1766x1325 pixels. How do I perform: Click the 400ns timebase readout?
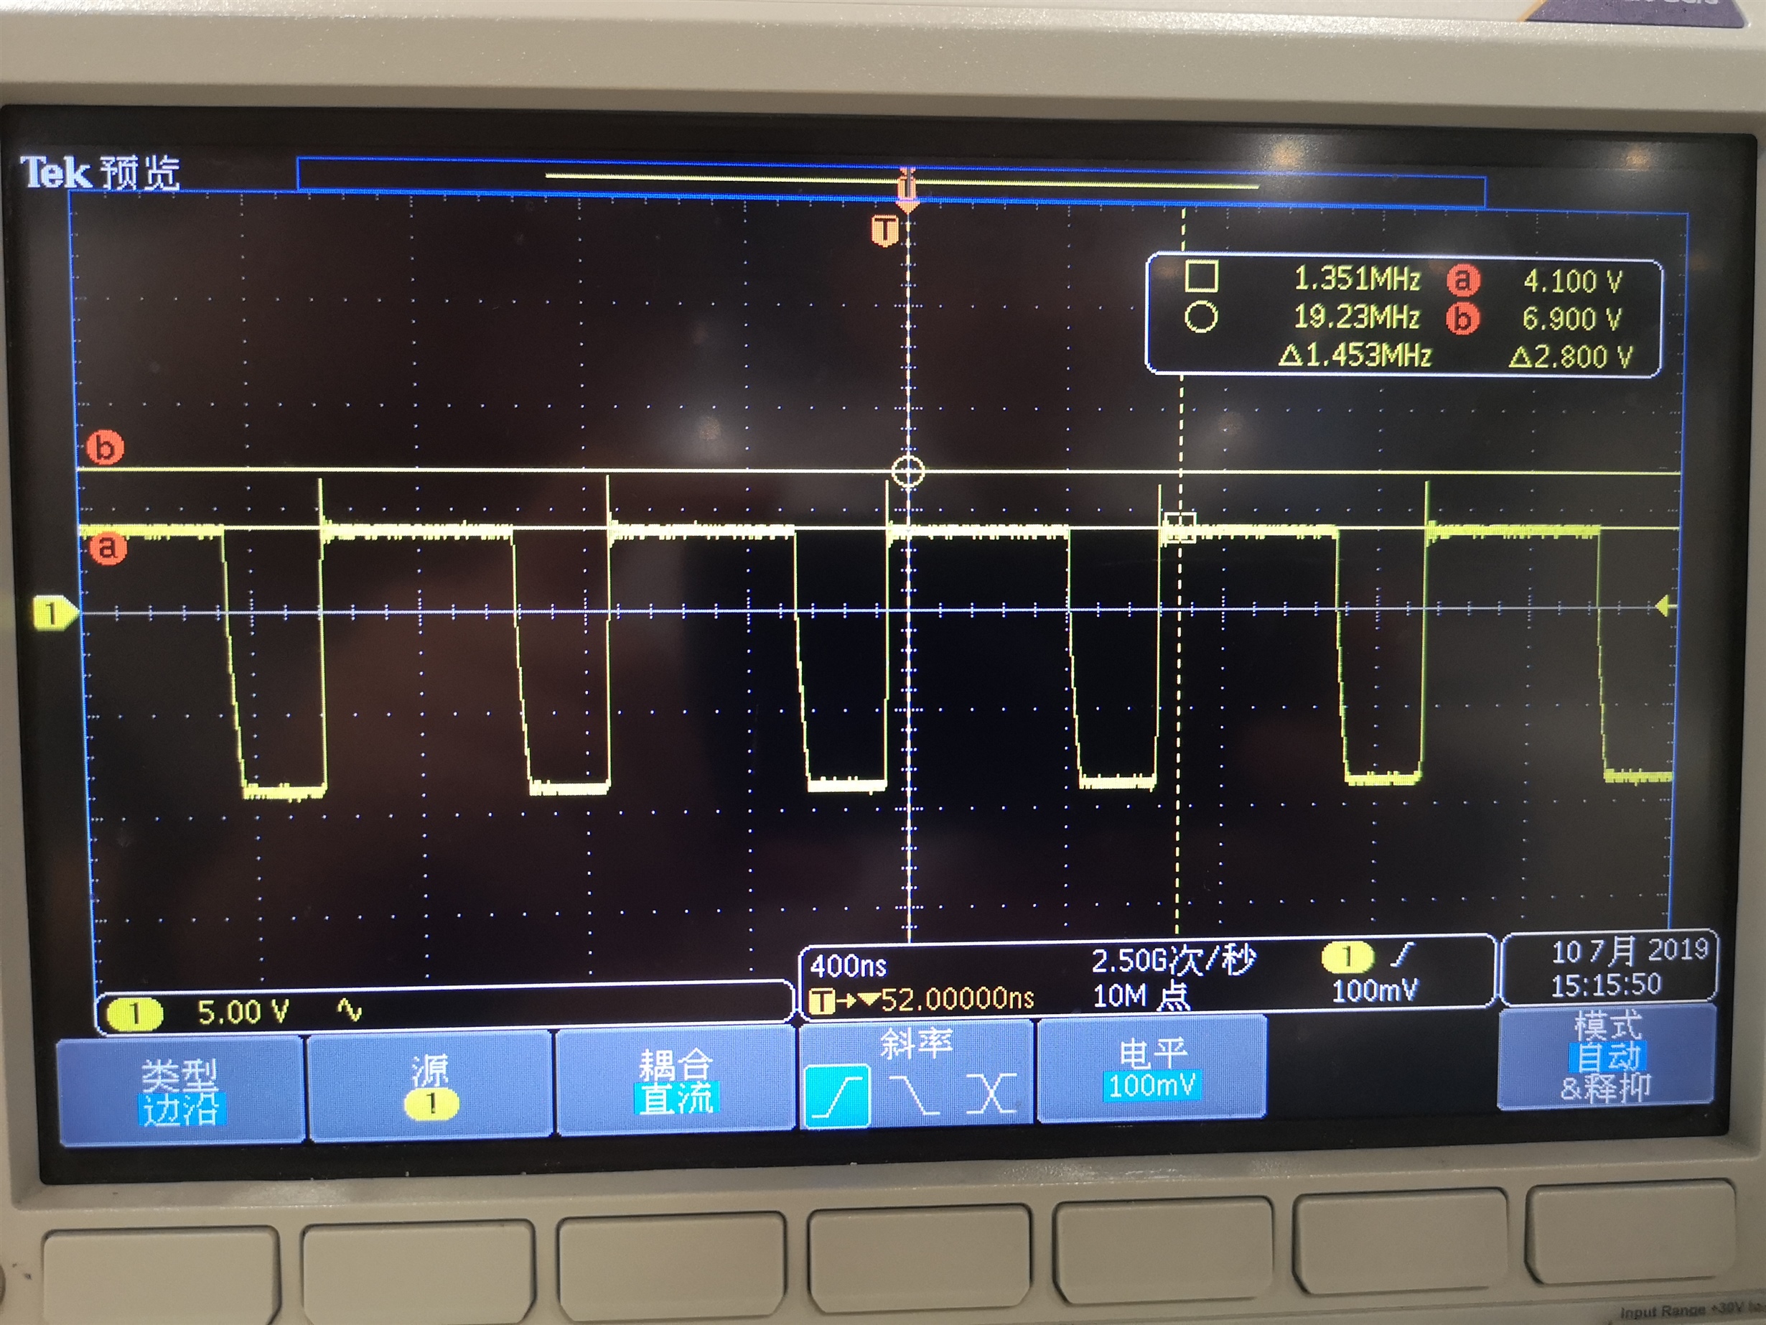click(849, 967)
